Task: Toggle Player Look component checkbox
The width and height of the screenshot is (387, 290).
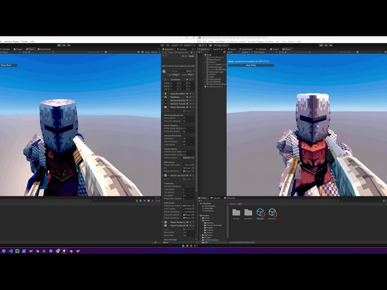Action: 169,176
